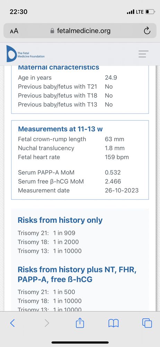Tap the Safari reload page icon
The height and width of the screenshot is (347, 160).
tap(147, 31)
